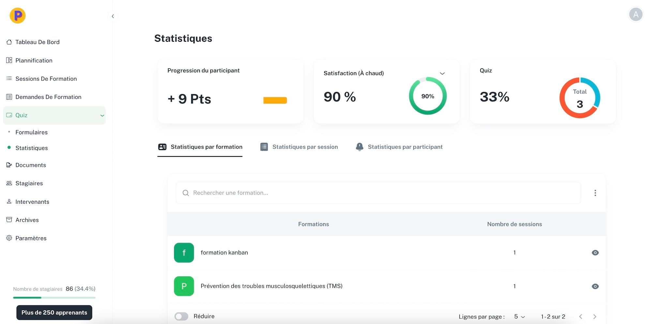The image size is (647, 324).
Task: Click the Nombre de sessions column header
Action: point(514,224)
